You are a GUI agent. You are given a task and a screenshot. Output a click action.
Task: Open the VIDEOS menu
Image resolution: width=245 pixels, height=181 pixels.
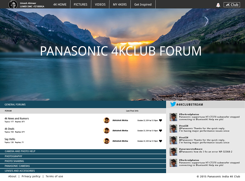pos(100,5)
